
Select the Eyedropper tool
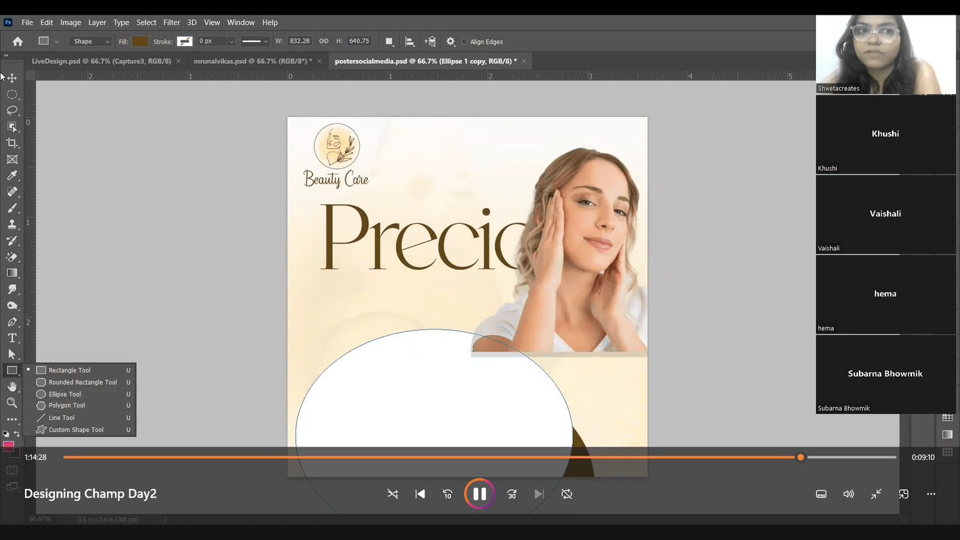coord(12,175)
